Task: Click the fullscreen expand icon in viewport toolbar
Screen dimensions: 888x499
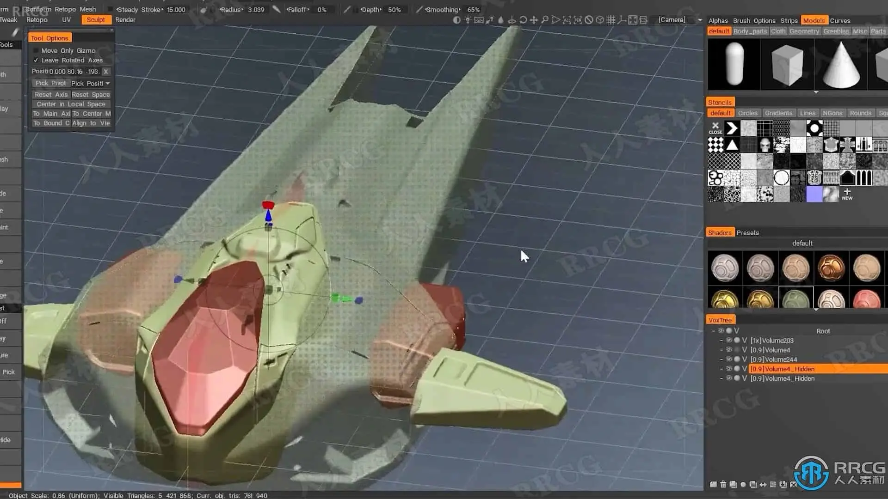Action: pos(632,20)
